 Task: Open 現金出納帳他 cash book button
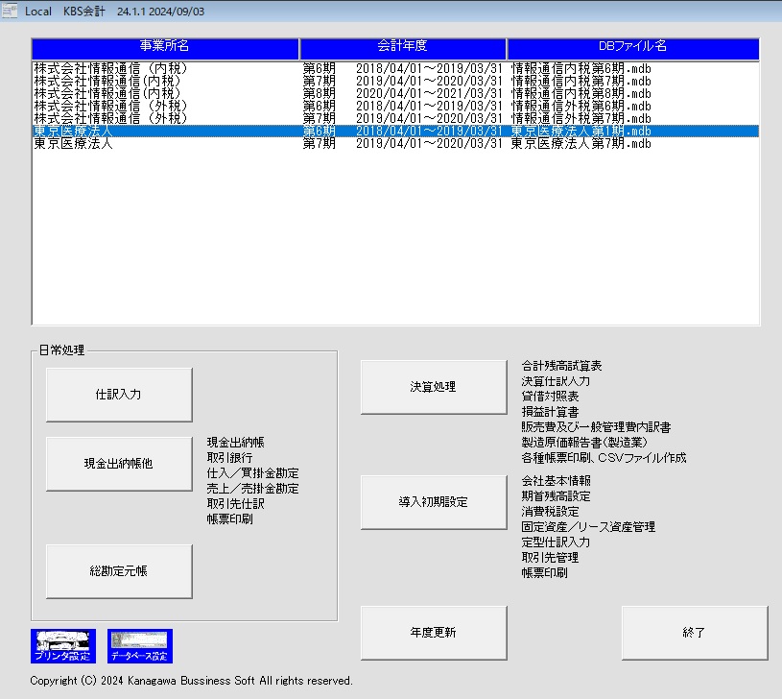tap(119, 464)
